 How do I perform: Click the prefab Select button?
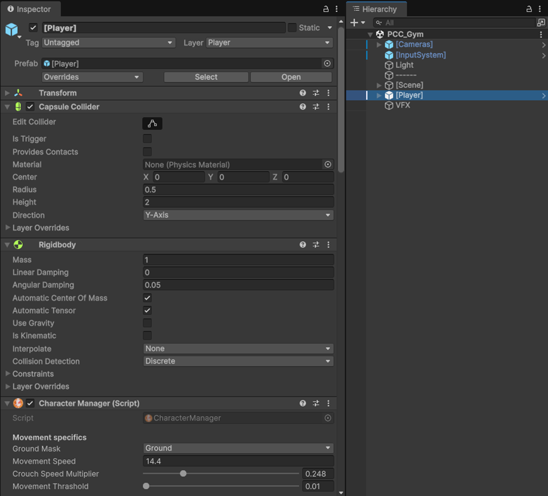coord(206,77)
